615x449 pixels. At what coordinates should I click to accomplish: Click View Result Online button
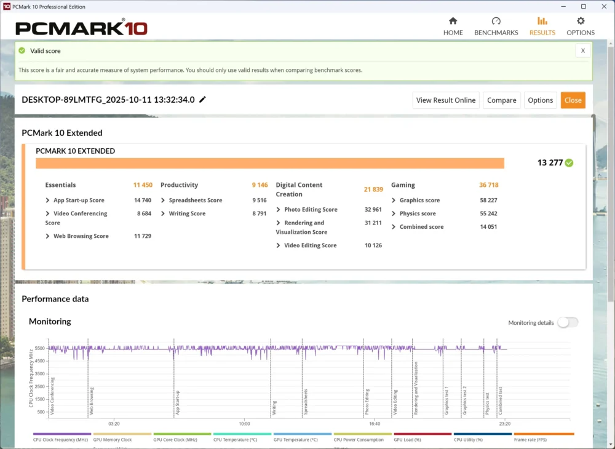(x=445, y=100)
